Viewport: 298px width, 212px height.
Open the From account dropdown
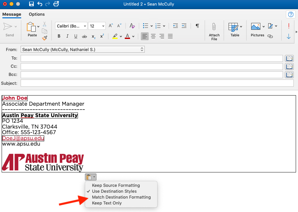tap(83, 49)
